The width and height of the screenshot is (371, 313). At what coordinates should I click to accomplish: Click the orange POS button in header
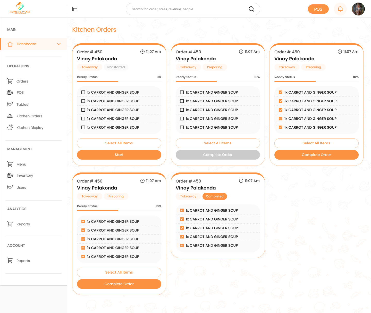pos(318,9)
